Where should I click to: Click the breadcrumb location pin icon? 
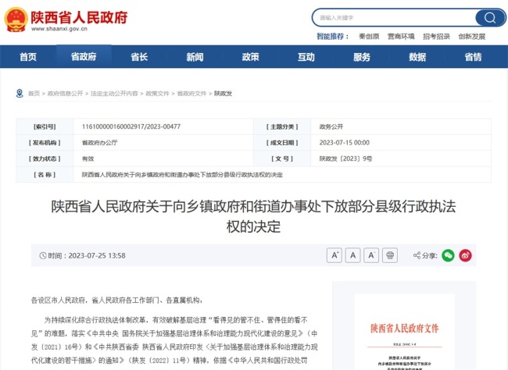(x=20, y=94)
